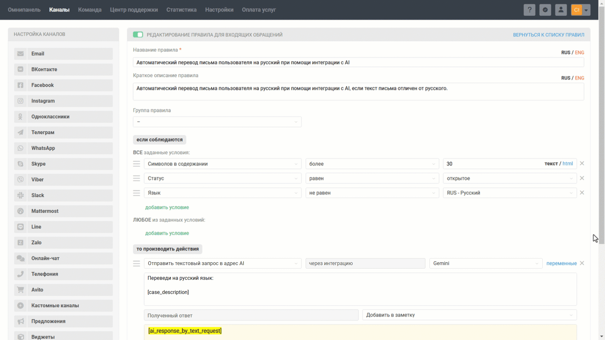The height and width of the screenshot is (340, 605).
Task: Delete the AI text request action
Action: pyautogui.click(x=582, y=263)
